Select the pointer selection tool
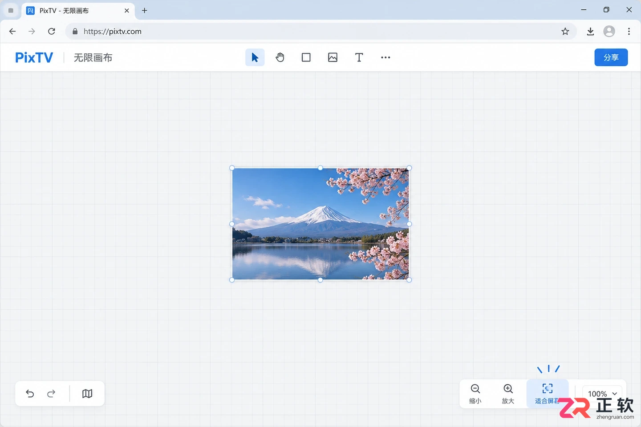Screen dimensions: 641x427 [x=255, y=57]
